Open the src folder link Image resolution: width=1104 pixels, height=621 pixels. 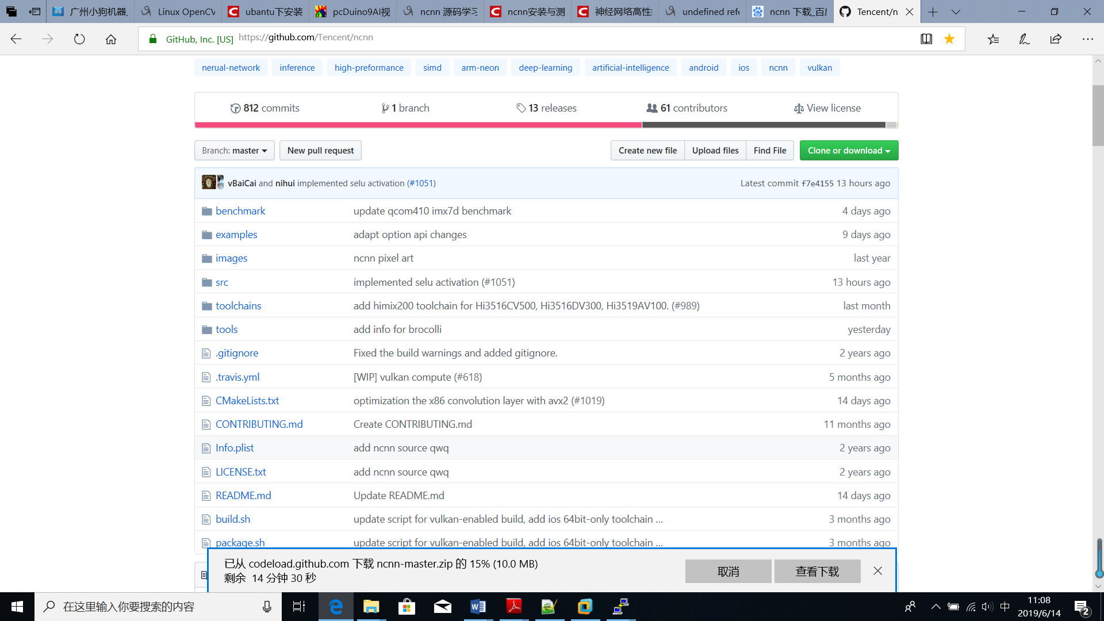pos(222,282)
